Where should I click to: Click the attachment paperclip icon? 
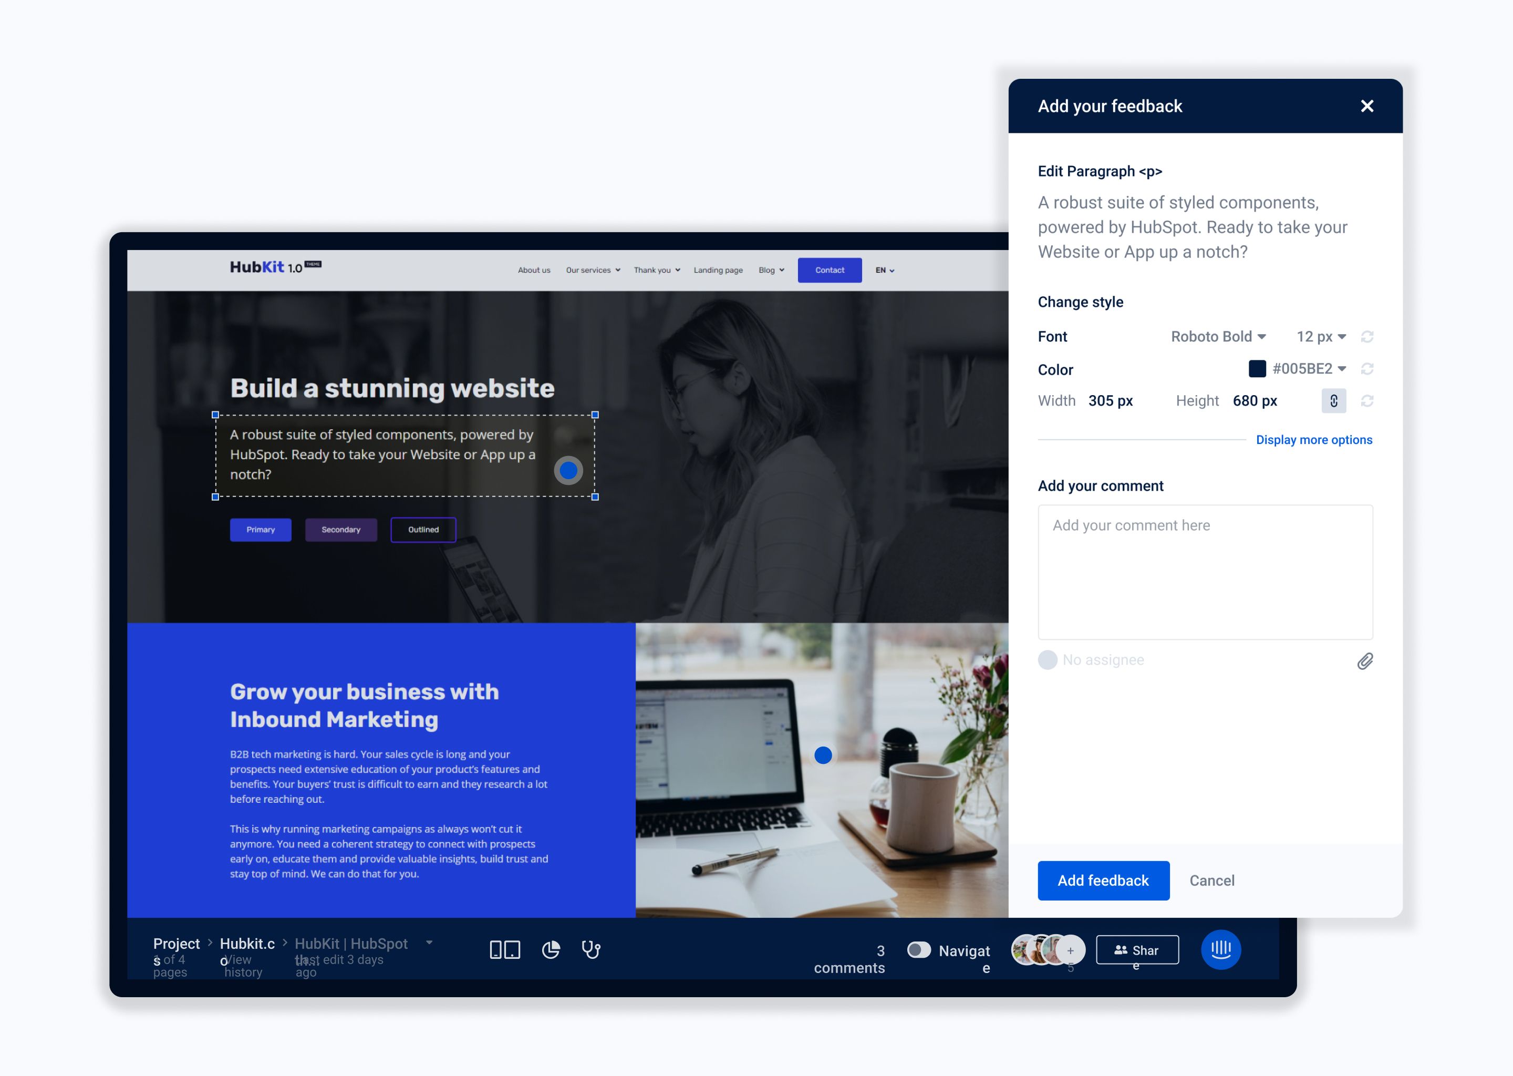pyautogui.click(x=1365, y=660)
